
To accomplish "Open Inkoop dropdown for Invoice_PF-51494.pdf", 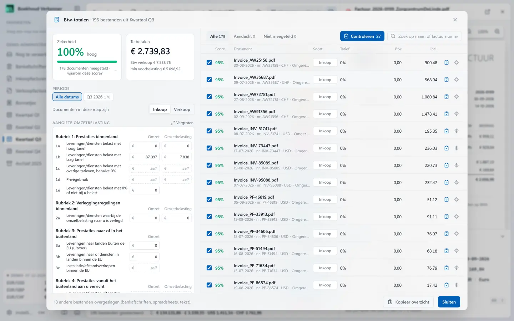I will point(325,251).
